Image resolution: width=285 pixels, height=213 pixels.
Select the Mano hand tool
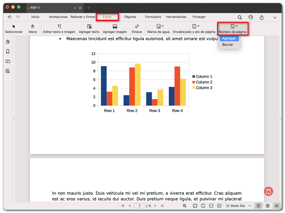coord(33,29)
